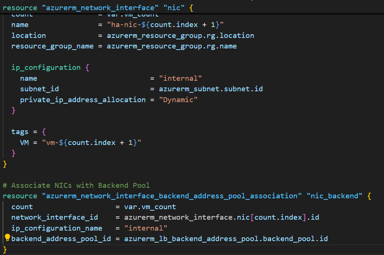Select the "Dynamic" allocation string value
Viewport: 384px width, 255px height.
click(178, 100)
